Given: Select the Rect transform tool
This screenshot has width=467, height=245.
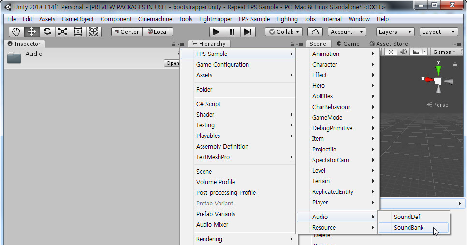Looking at the screenshot, I should [x=78, y=32].
